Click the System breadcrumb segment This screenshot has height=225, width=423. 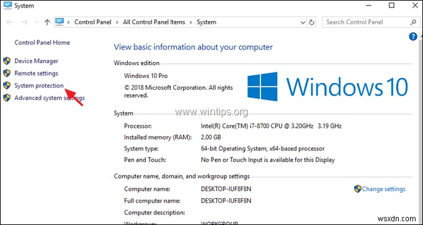207,22
